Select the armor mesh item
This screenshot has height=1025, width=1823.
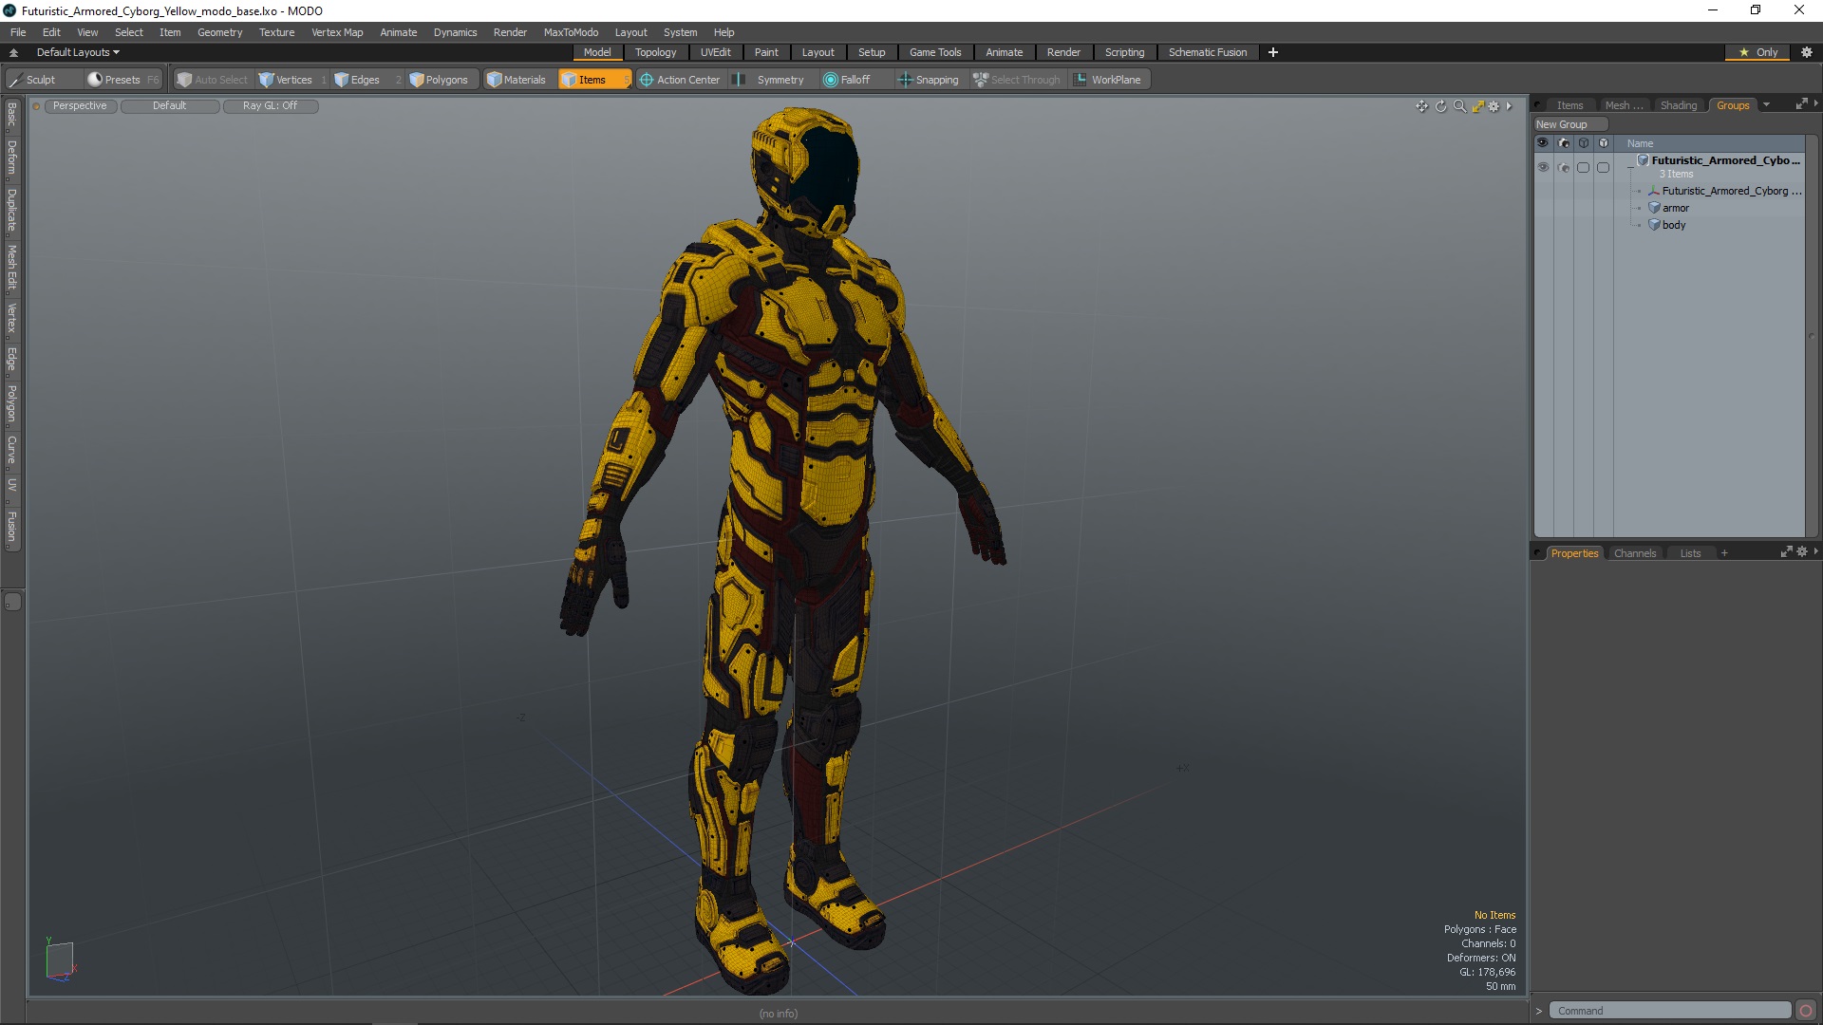pyautogui.click(x=1675, y=208)
